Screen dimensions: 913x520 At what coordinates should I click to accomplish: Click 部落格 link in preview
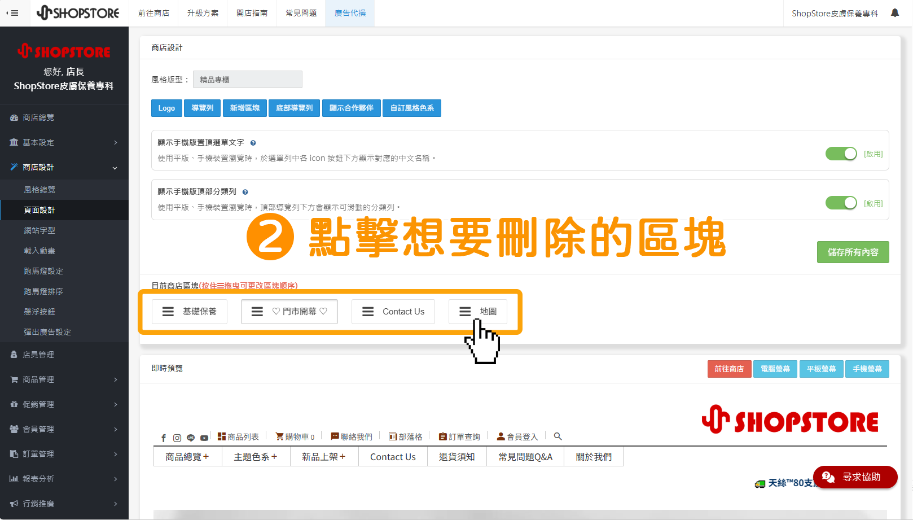406,437
